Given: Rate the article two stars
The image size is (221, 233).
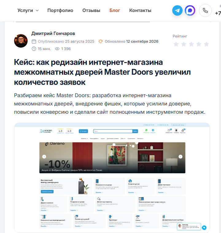Looking at the screenshot, I should tap(184, 44).
